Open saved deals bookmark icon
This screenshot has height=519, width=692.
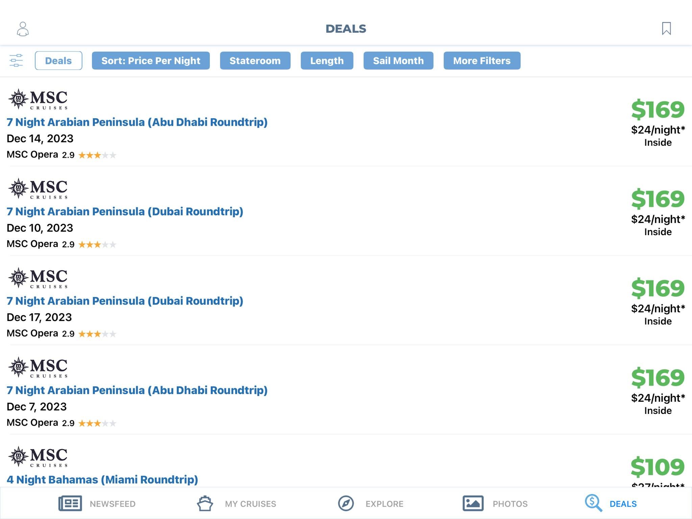coord(666,29)
